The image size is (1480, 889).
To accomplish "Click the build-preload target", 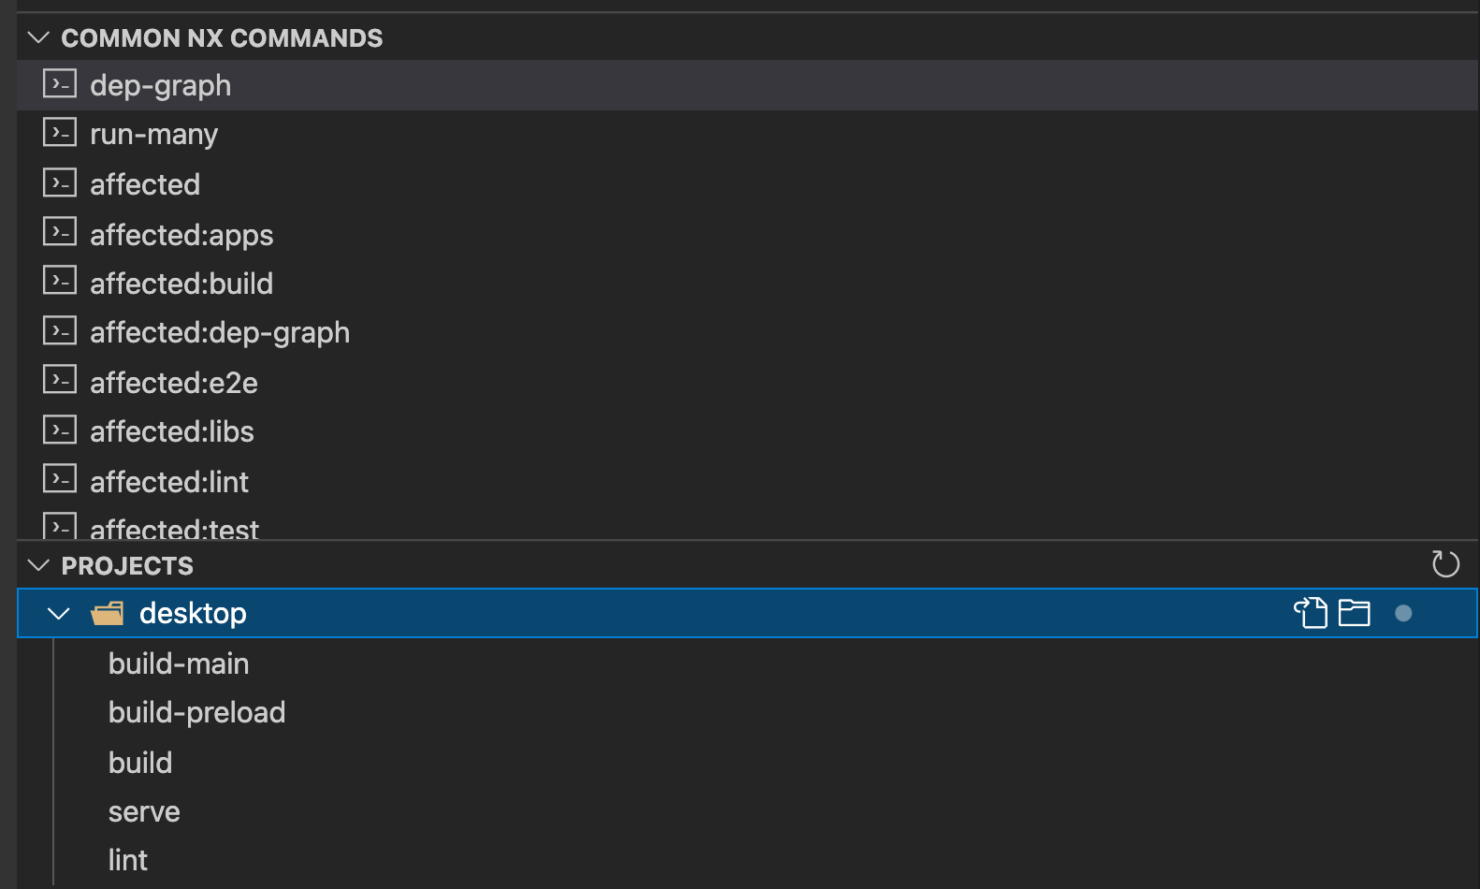I will pos(196,712).
